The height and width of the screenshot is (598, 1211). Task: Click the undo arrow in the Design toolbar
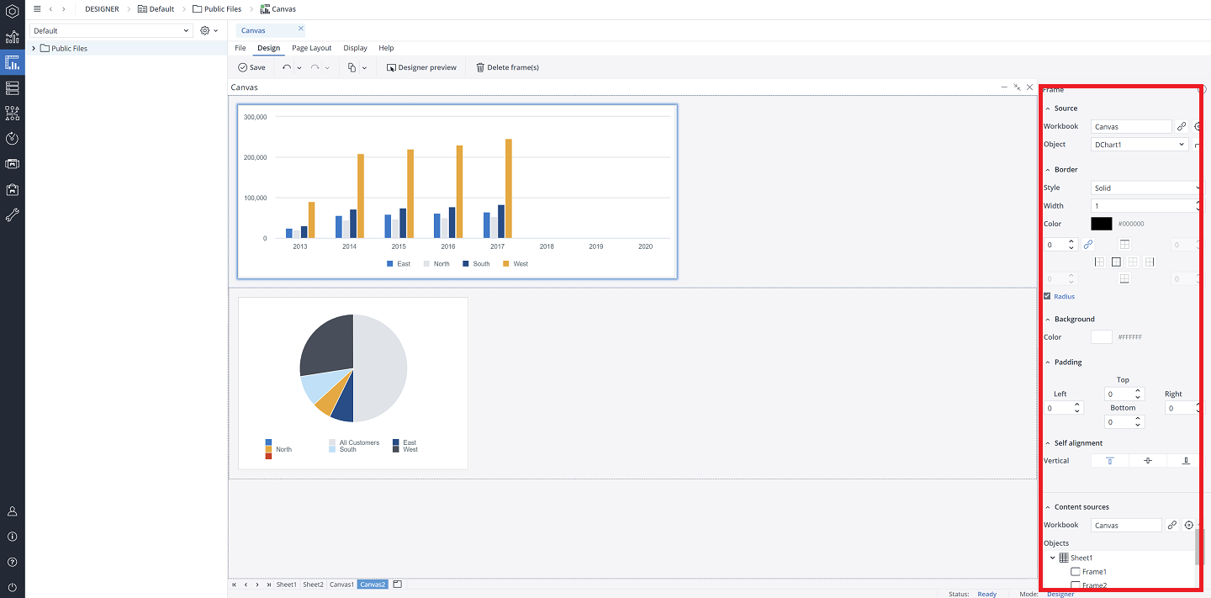point(286,66)
